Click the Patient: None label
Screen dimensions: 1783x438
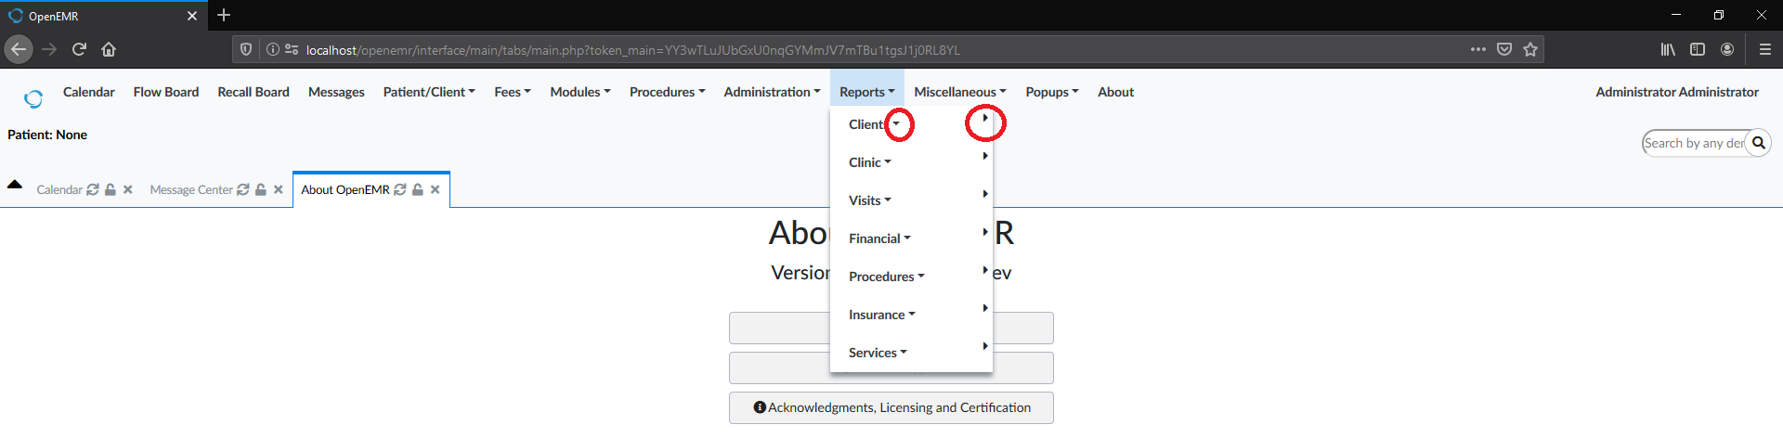(47, 135)
